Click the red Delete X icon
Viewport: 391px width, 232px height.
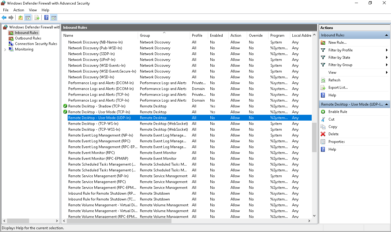click(323, 134)
